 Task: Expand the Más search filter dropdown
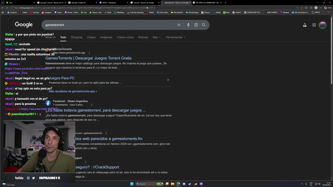[x=157, y=37]
